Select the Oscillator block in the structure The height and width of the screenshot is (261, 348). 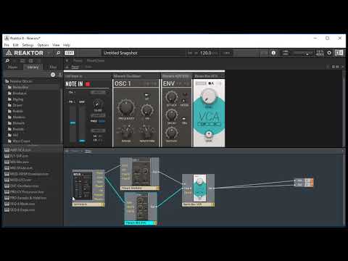click(140, 174)
